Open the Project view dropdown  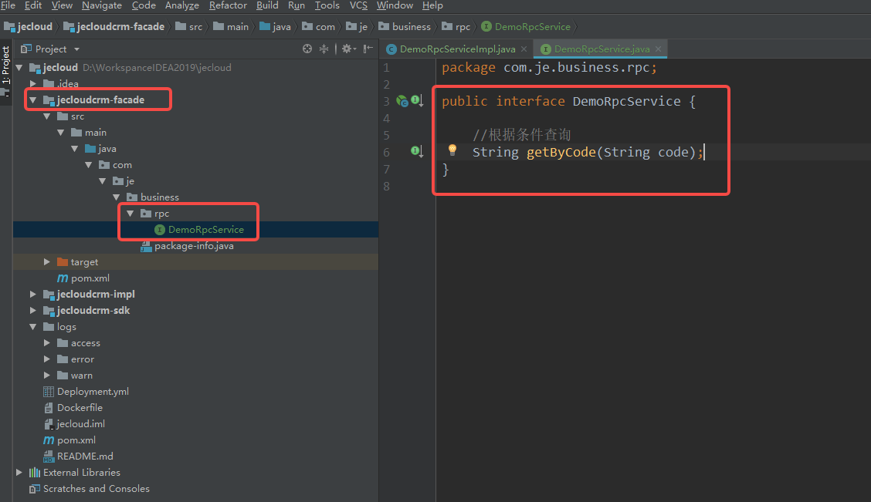click(76, 49)
